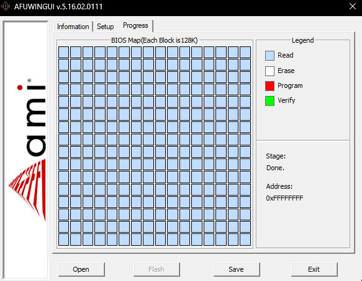Close the AFUWINGUI window

click(353, 6)
